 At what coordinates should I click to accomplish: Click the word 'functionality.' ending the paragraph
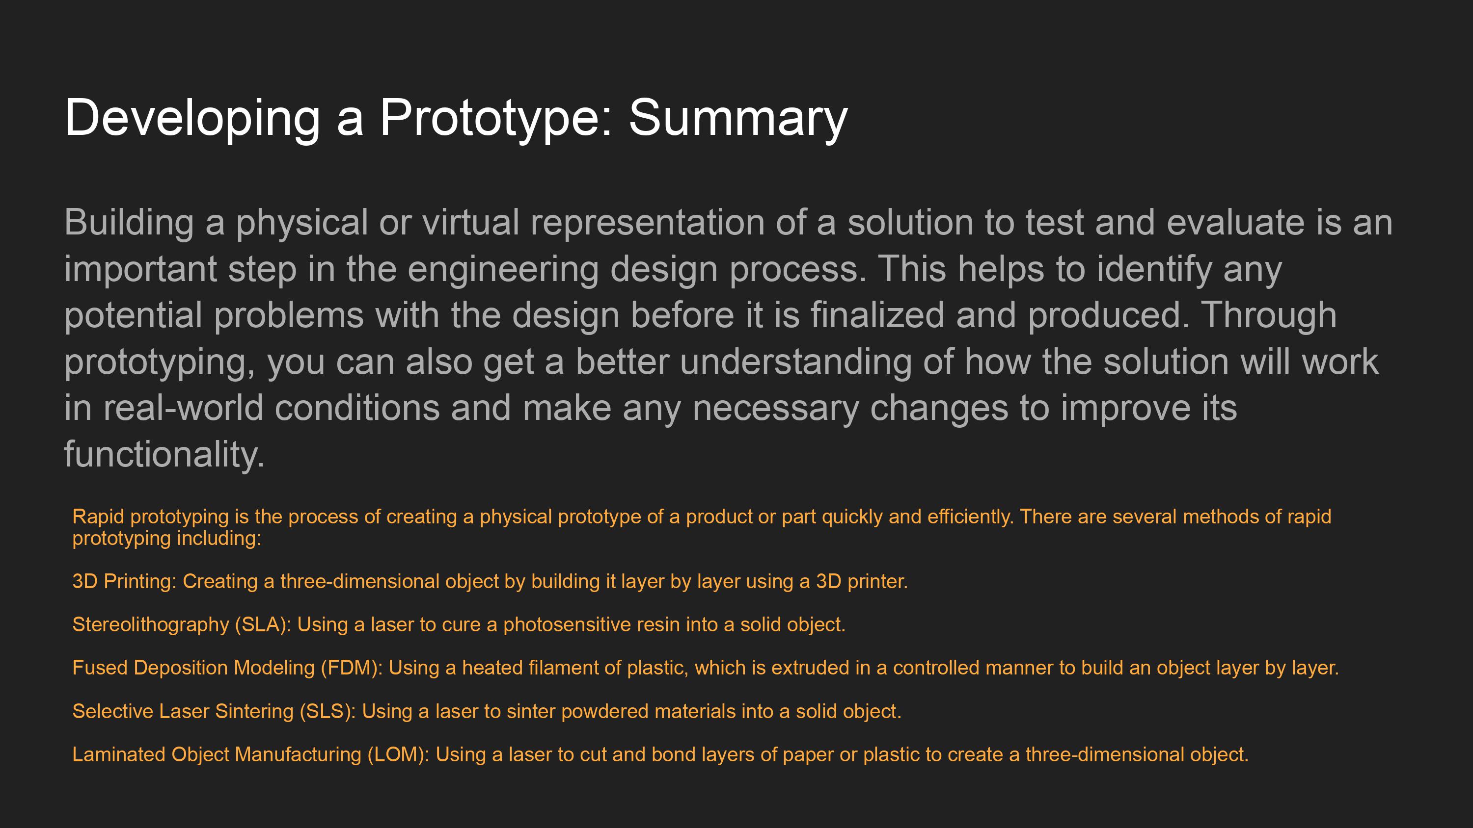coord(164,455)
